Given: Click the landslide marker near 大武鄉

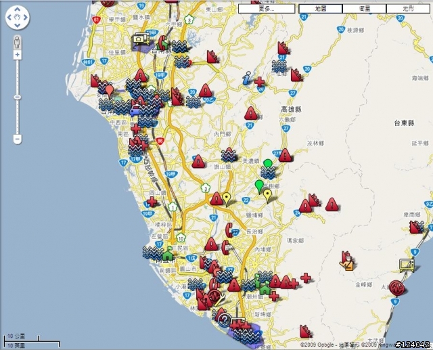Looking at the screenshot, I should [x=305, y=331].
